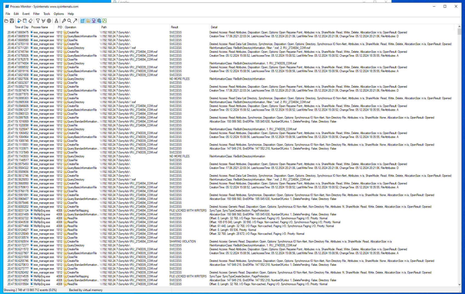The width and height of the screenshot is (465, 294).
Task: Click the vertical scrollbar down arrow
Action: (x=459, y=285)
